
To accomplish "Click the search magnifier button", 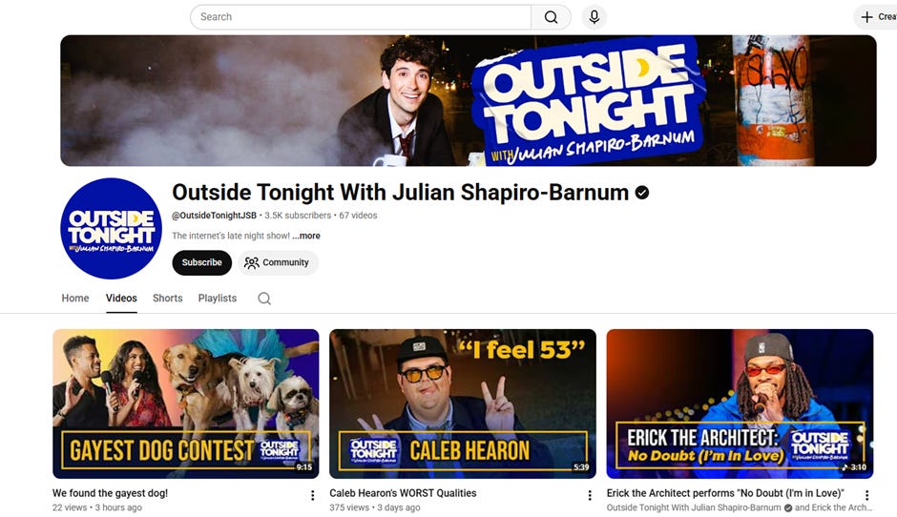I will [551, 17].
